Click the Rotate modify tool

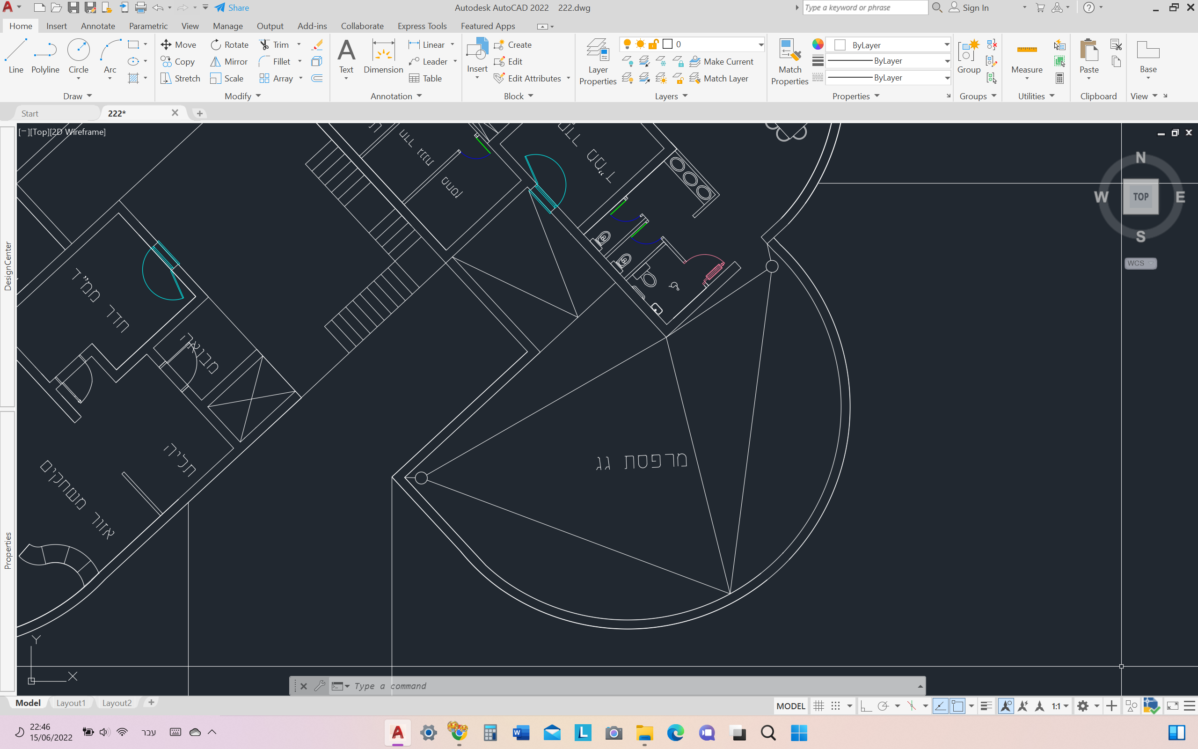click(229, 44)
